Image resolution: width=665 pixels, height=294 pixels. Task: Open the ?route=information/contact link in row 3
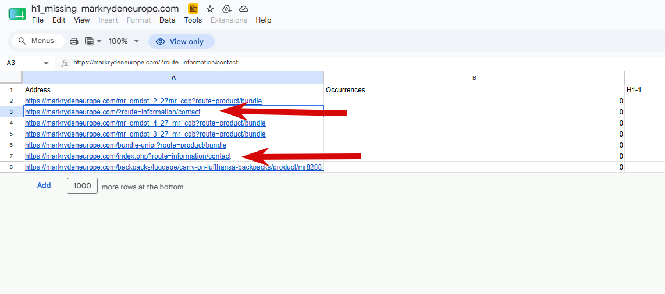click(112, 112)
